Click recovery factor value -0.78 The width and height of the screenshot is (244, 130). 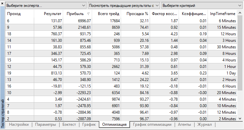[x=173, y=99]
